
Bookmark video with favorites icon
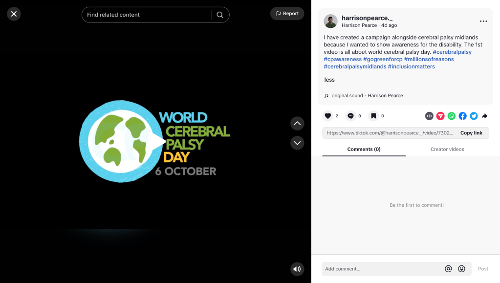pyautogui.click(x=373, y=116)
